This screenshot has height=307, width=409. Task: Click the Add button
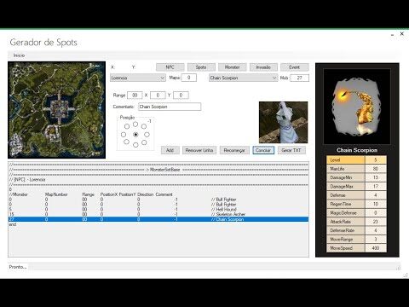(x=170, y=150)
